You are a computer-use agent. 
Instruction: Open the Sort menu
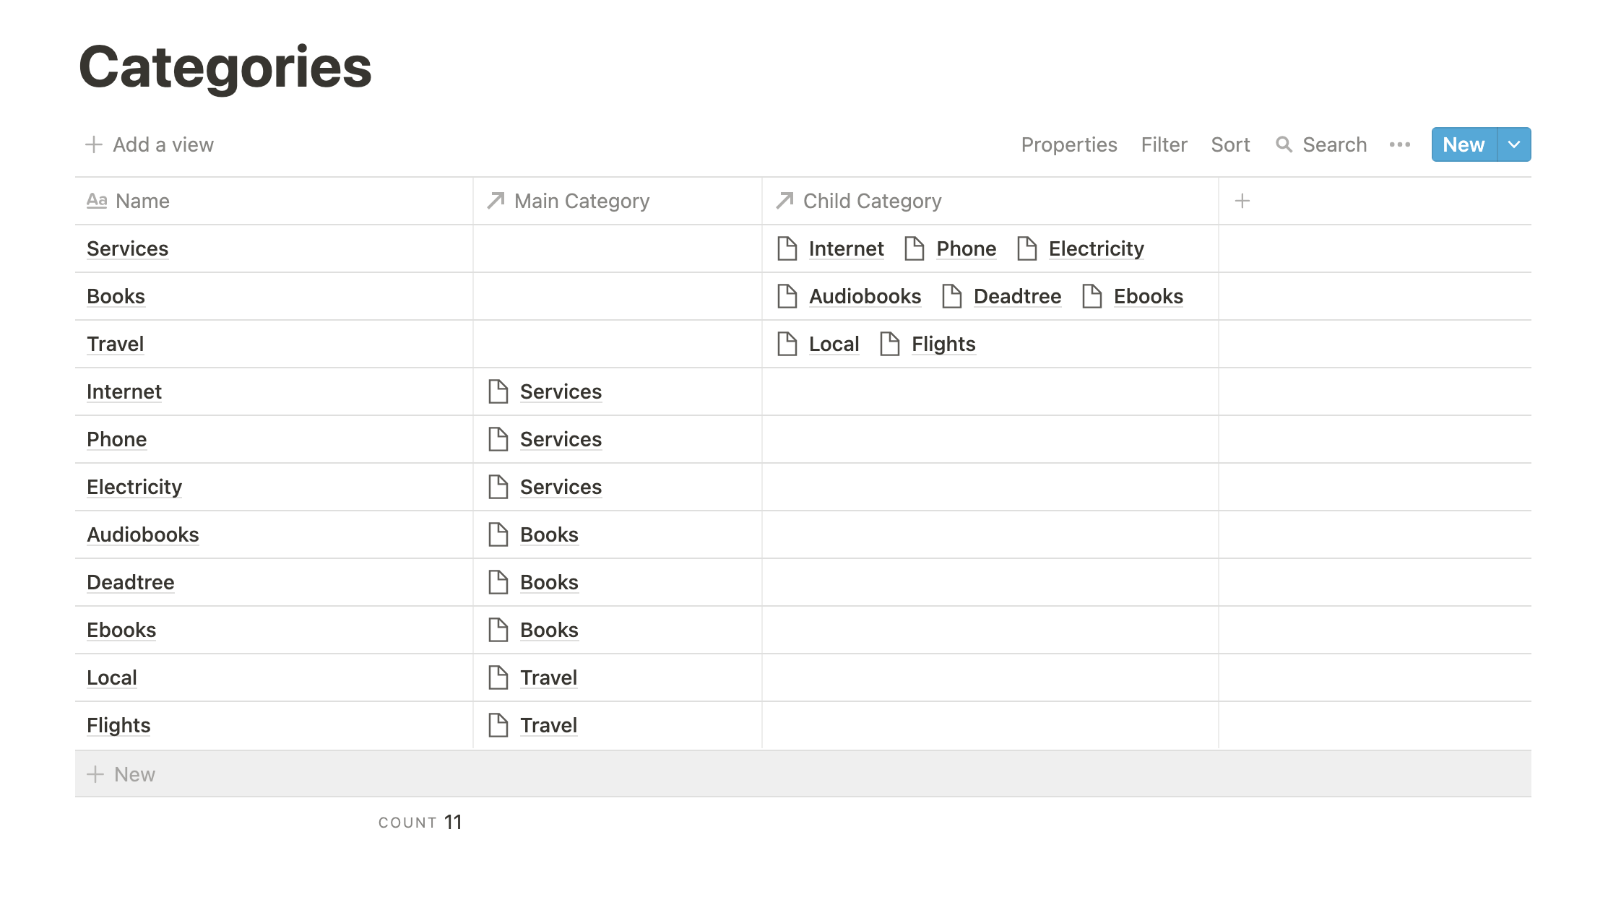pyautogui.click(x=1230, y=144)
